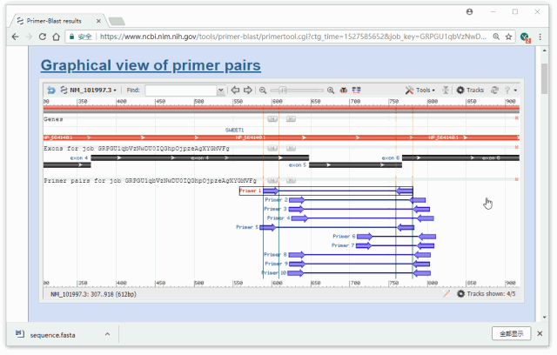Select the Primer 4 label
This screenshot has height=355, width=557.
278,218
